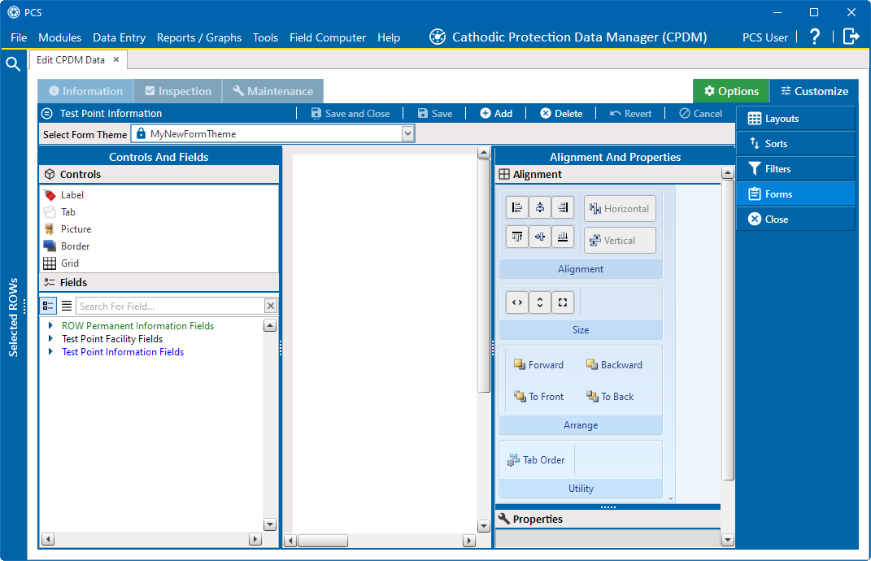Switch fields to grouped category view
The image size is (871, 561).
(49, 306)
